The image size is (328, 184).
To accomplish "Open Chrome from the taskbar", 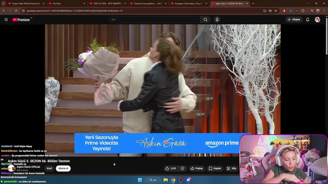I will pos(173,180).
